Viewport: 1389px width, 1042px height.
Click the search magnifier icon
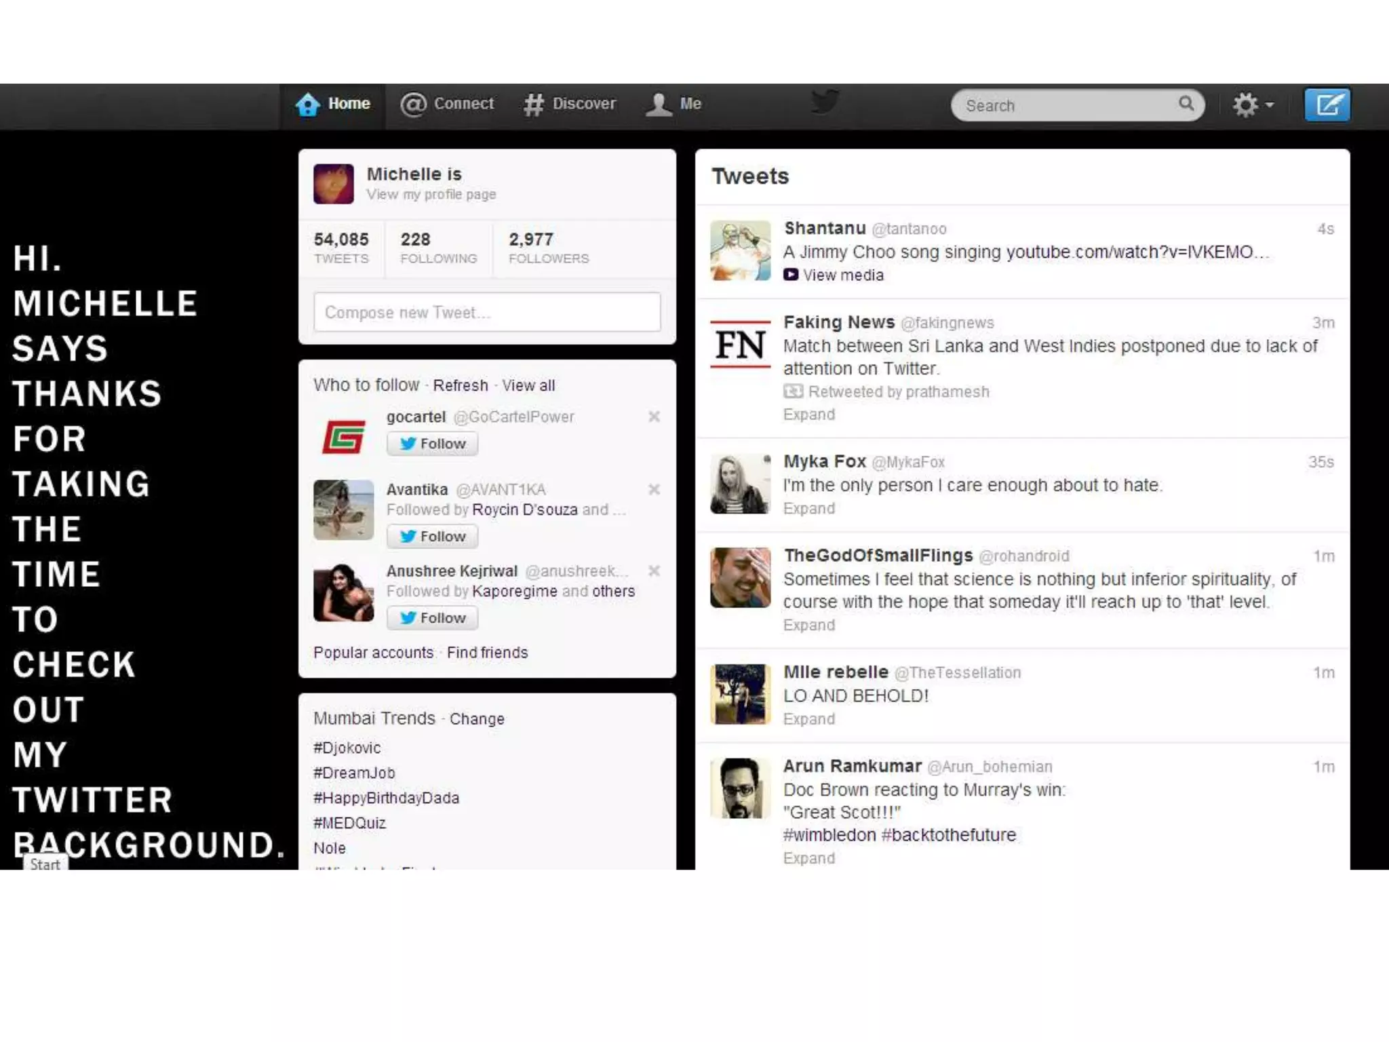(1186, 103)
